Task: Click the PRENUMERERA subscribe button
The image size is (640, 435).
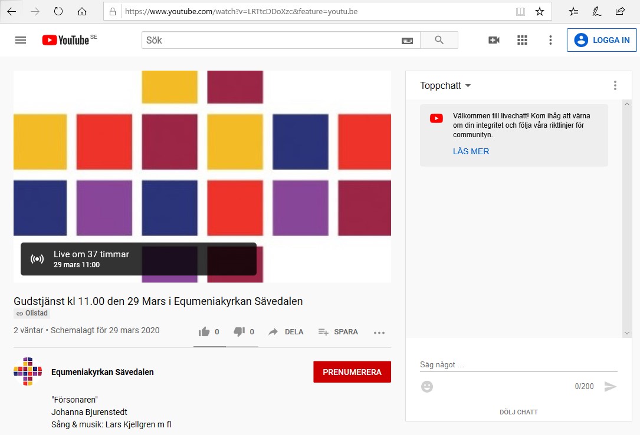Action: click(352, 372)
